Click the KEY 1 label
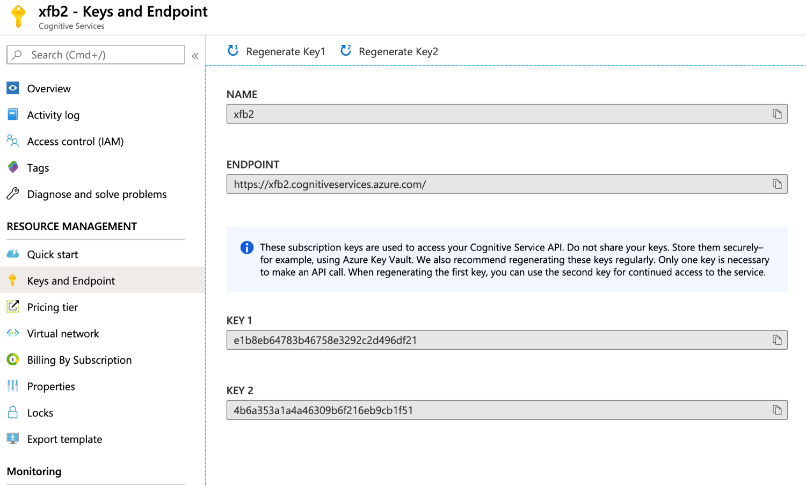 coord(239,320)
